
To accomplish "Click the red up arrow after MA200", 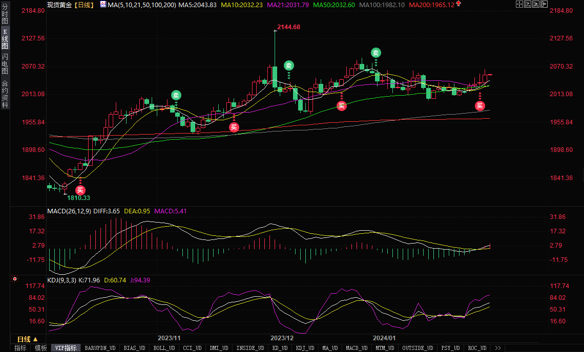I will pos(458,4).
